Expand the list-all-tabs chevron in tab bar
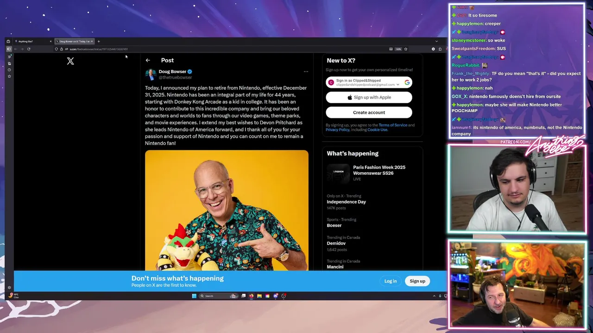Viewport: 593px width, 333px height. (436, 41)
